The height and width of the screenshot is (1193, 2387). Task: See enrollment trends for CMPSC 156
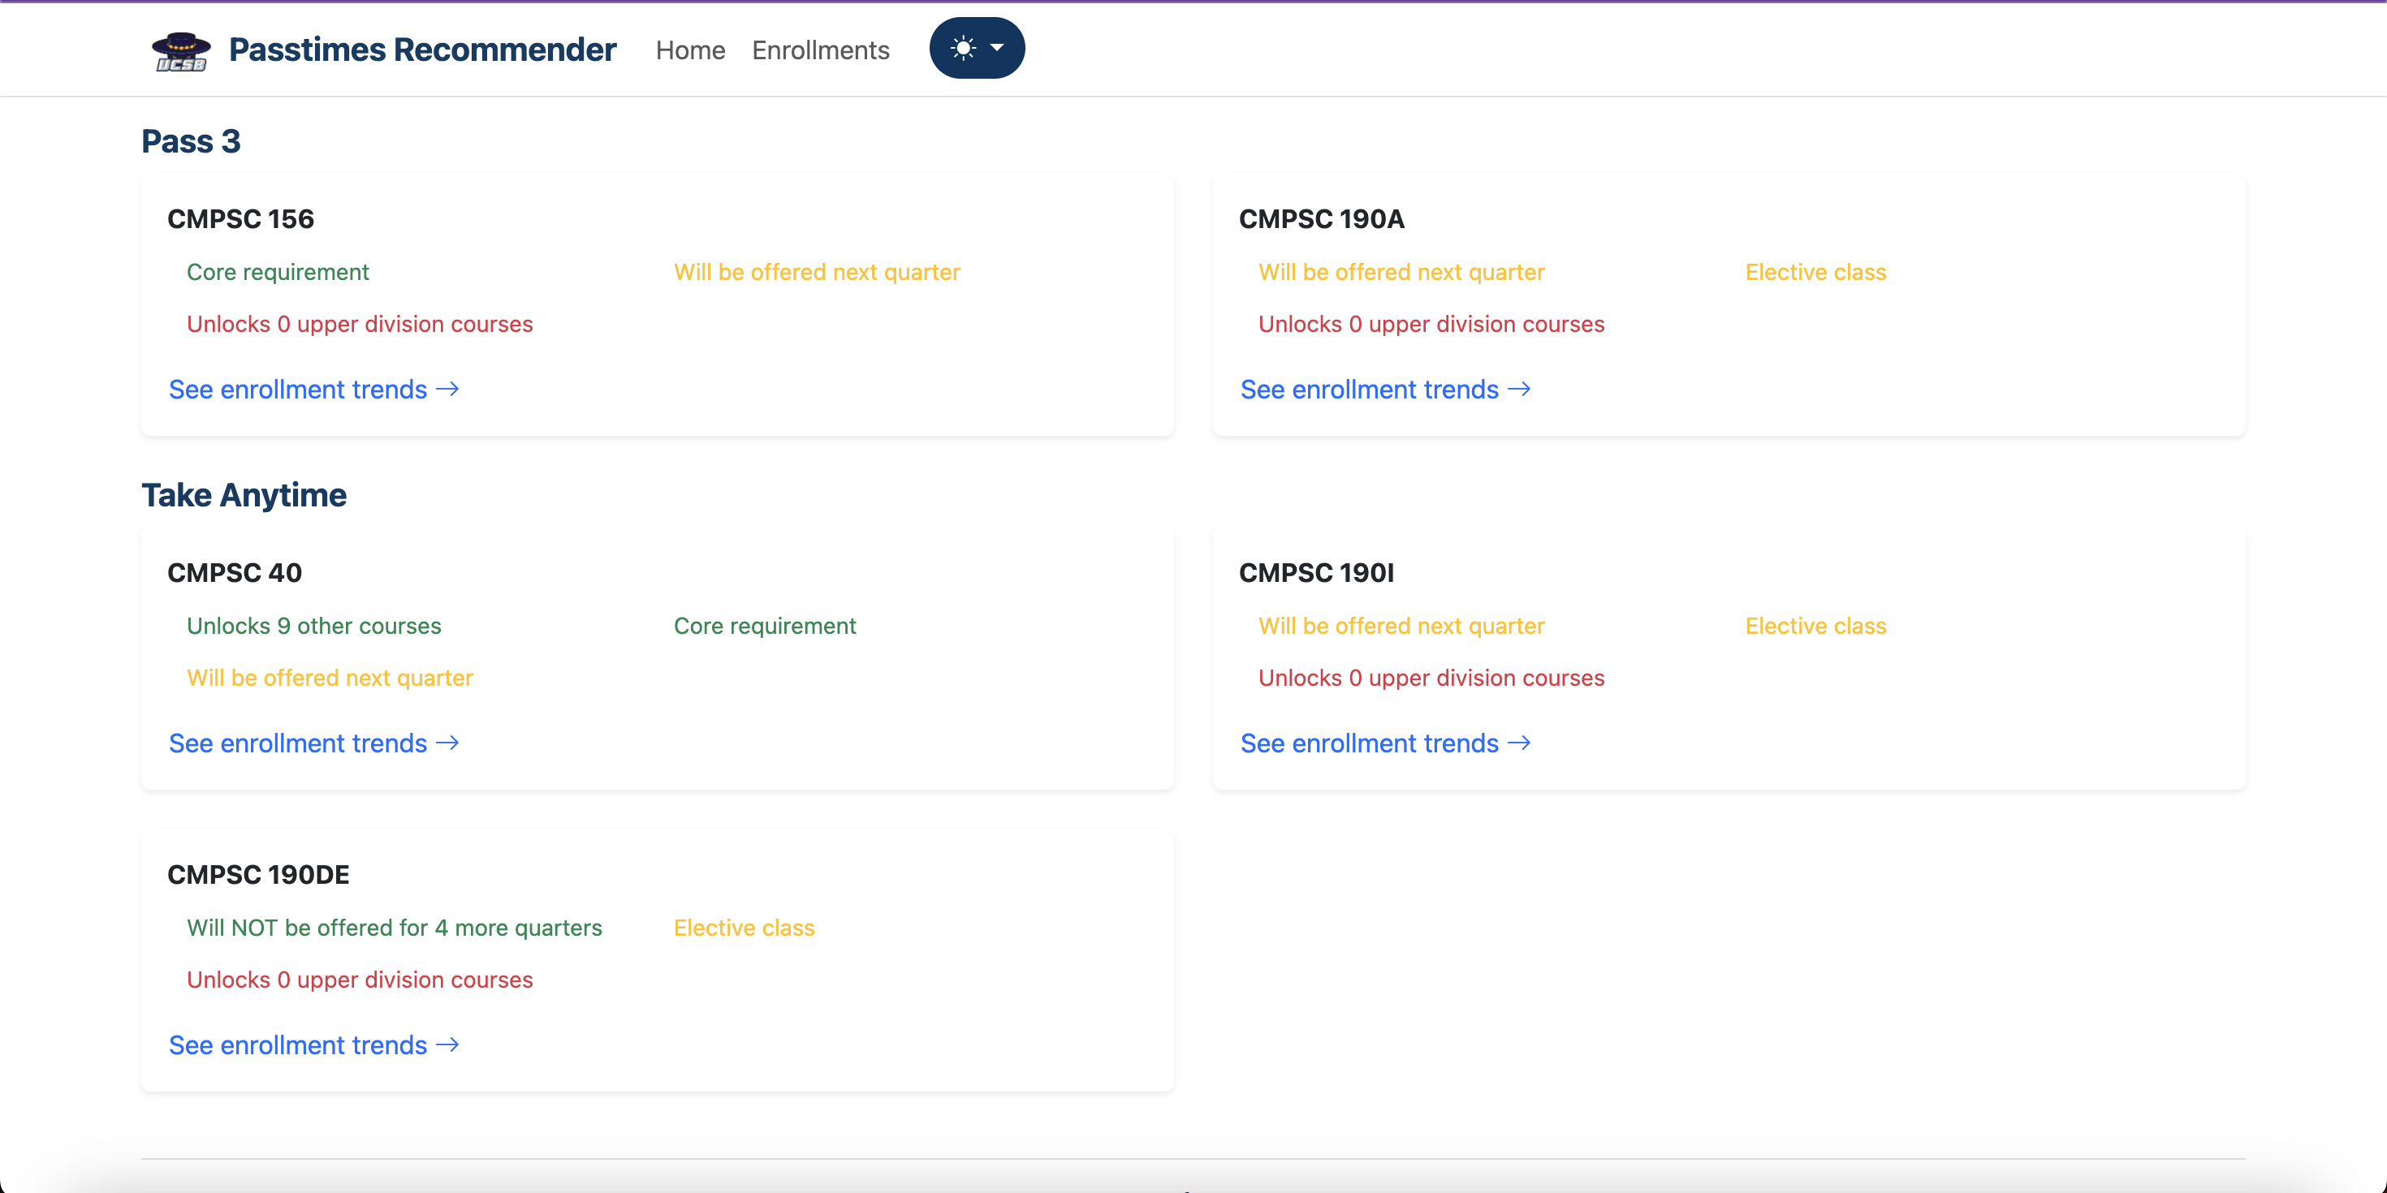pos(297,389)
